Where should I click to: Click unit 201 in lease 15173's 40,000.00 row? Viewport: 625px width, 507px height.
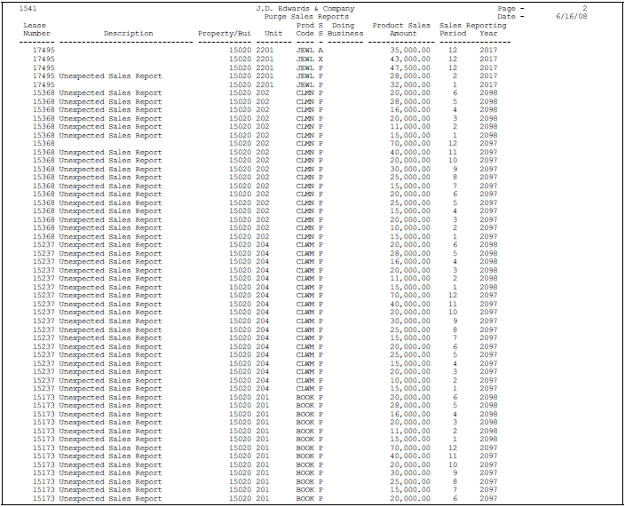[262, 456]
